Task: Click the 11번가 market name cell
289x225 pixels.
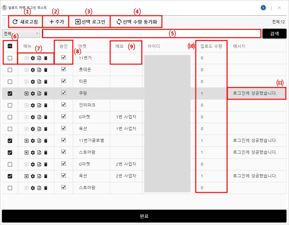Action: [x=85, y=58]
